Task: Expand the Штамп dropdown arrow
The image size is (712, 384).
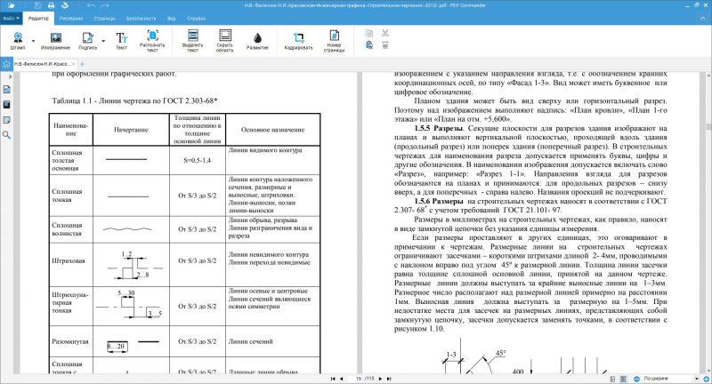Action: (33, 41)
